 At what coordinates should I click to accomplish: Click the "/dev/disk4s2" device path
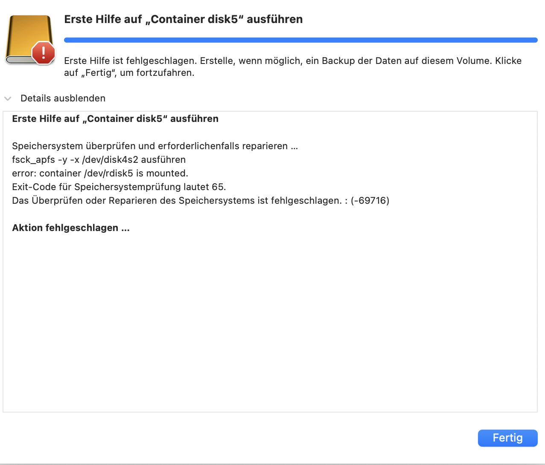point(110,160)
